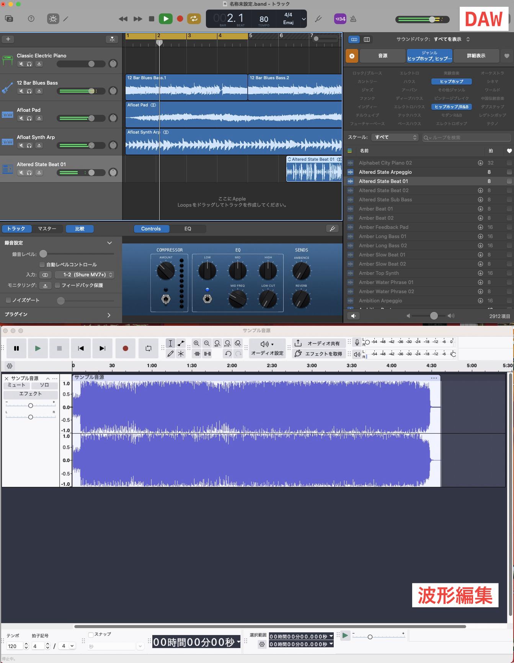
Task: Enable 自動レベルコントロール checkbox
Action: click(42, 265)
